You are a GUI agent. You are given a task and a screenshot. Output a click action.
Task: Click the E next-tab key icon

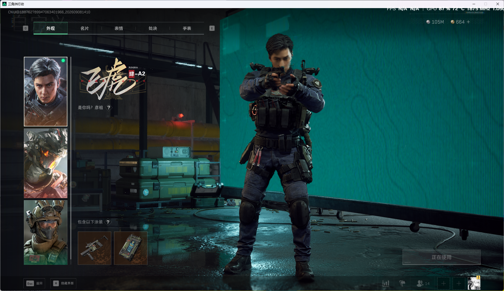[212, 28]
